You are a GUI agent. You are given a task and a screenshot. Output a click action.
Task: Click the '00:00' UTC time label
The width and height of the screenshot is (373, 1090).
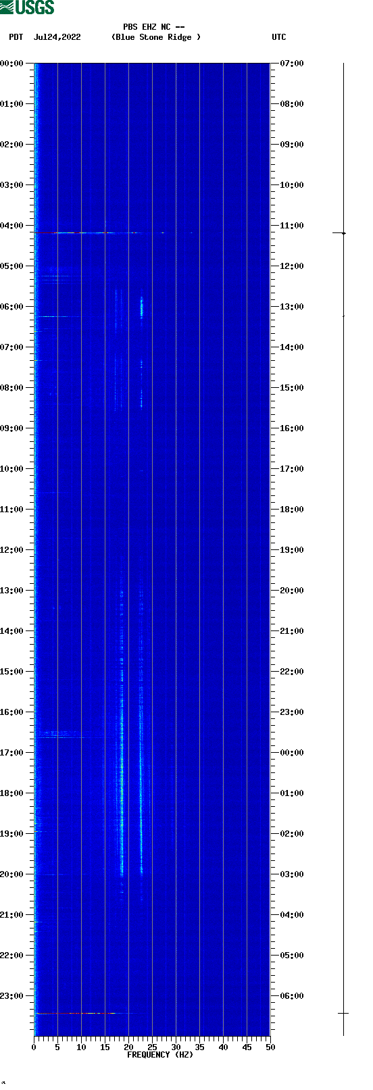292,752
